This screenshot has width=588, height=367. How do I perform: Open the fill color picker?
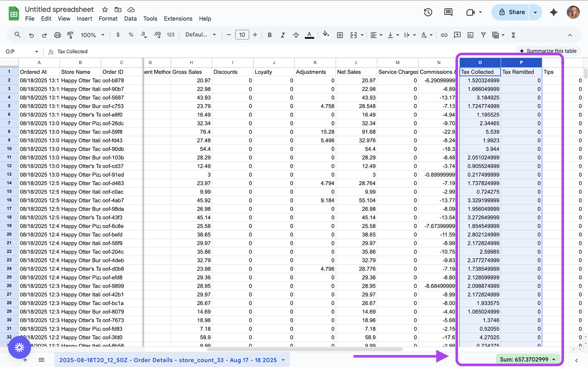[326, 35]
